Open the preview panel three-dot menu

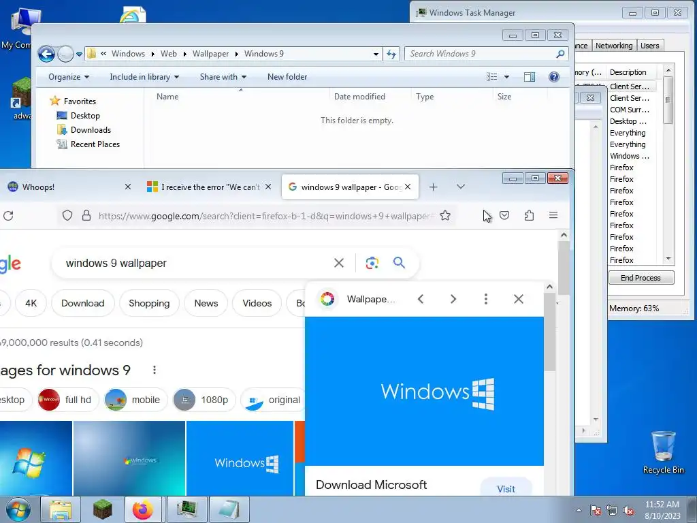coord(486,300)
